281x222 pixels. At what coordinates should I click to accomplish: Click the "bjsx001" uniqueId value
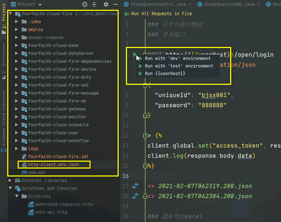(x=214, y=95)
